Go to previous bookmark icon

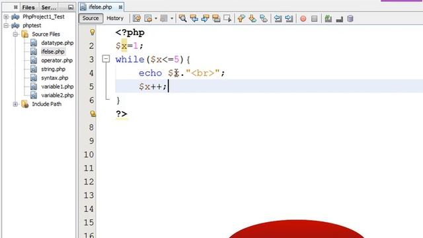coord(241,19)
